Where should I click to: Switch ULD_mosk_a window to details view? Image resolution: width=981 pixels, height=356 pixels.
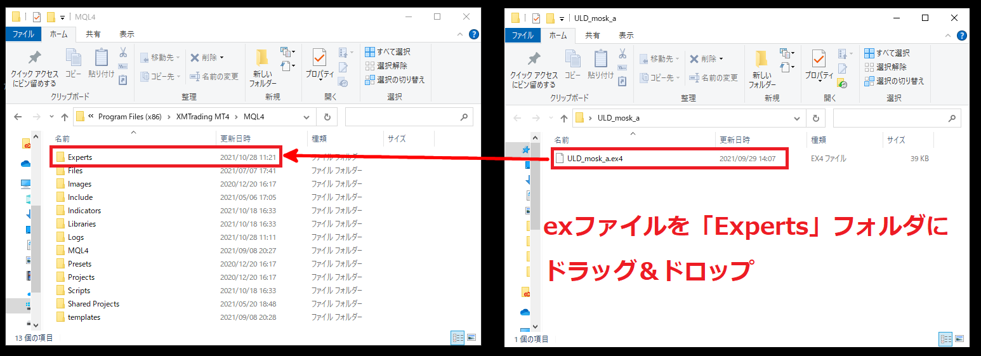(x=946, y=339)
